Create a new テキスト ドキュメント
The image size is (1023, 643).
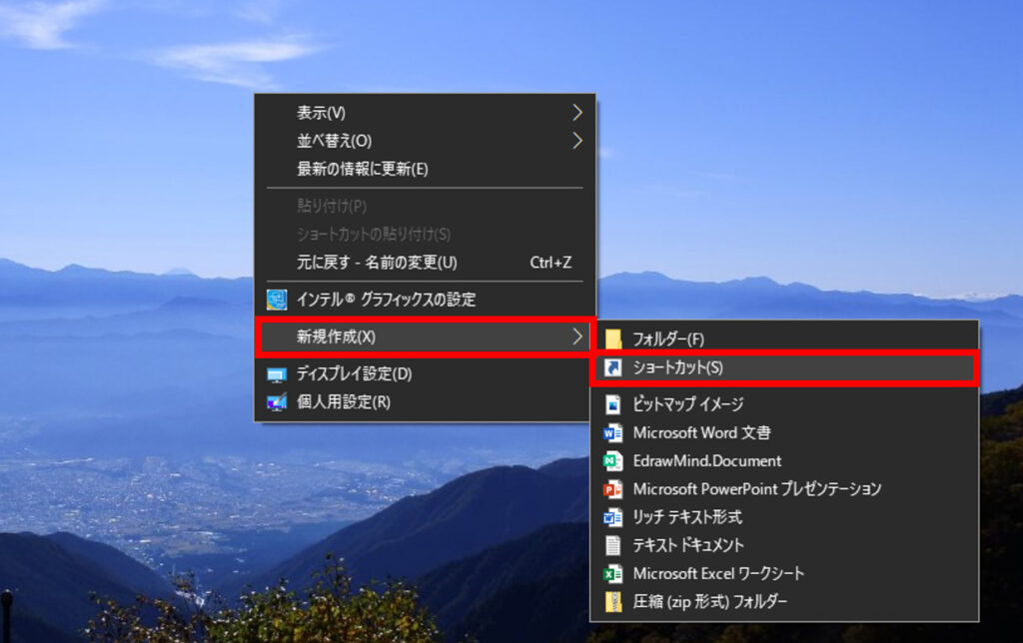[x=784, y=545]
